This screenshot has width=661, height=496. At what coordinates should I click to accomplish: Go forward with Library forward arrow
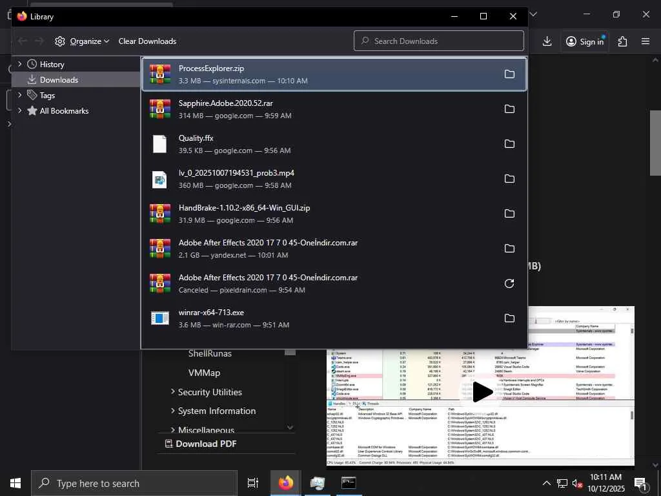39,41
